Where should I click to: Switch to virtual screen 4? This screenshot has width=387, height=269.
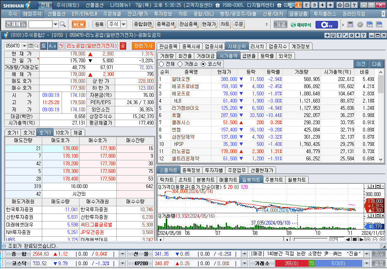pos(322,5)
